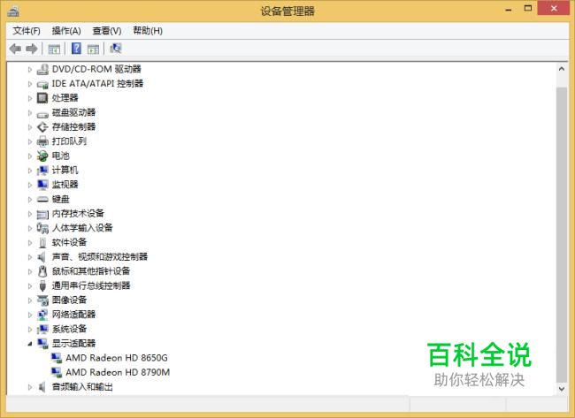This screenshot has width=575, height=418.
Task: Click the 键盘 keyboard icon
Action: pos(42,200)
